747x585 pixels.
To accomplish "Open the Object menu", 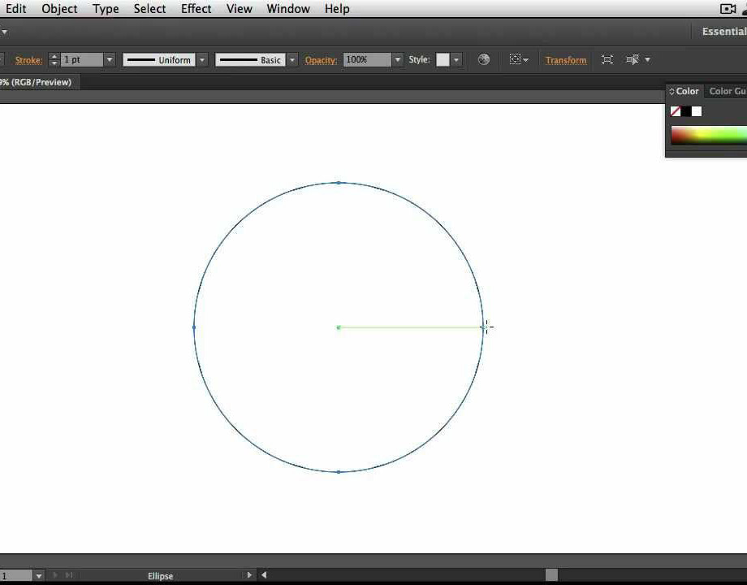I will 59,9.
